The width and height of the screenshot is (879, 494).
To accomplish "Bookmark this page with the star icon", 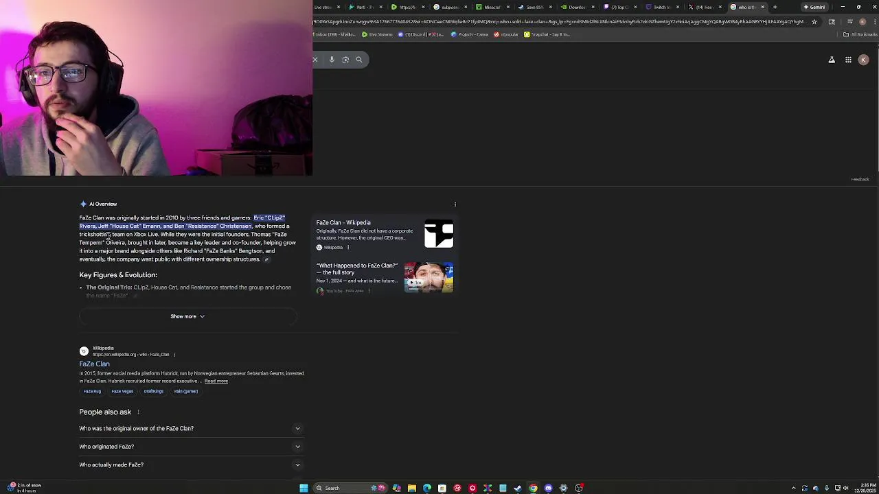I will [x=814, y=21].
